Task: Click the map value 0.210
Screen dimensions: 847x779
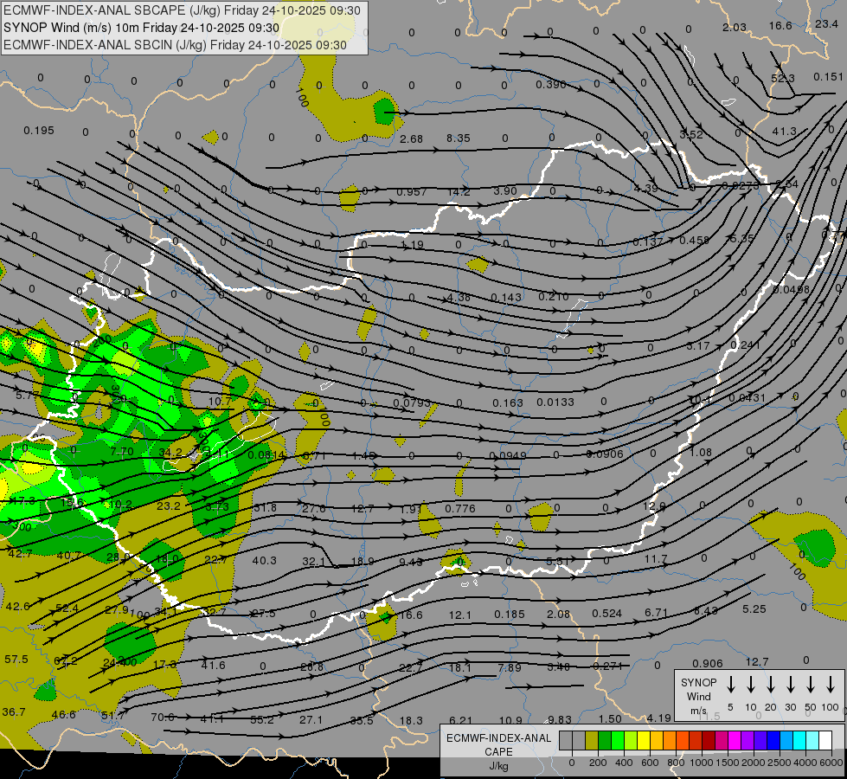Action: (554, 296)
